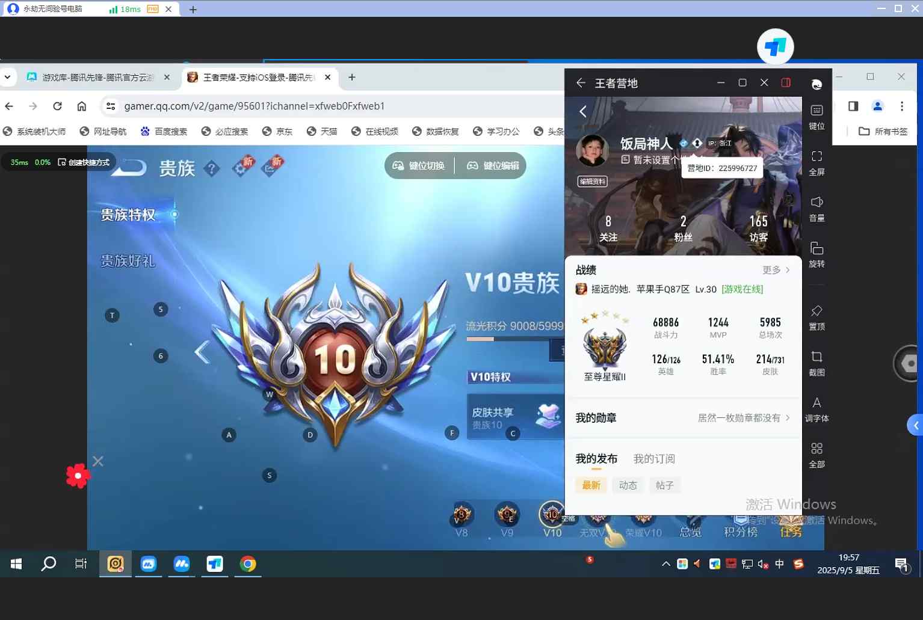
Task: Open 调字体 font size setting
Action: tap(816, 410)
